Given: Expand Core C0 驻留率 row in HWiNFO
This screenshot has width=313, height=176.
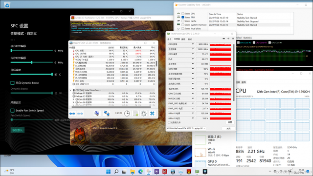Looking at the screenshot, I should 73,99.
